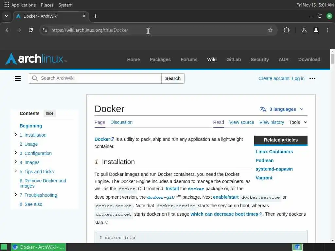The image size is (335, 251).
Task: Click the browser forward arrow
Action: point(19,30)
